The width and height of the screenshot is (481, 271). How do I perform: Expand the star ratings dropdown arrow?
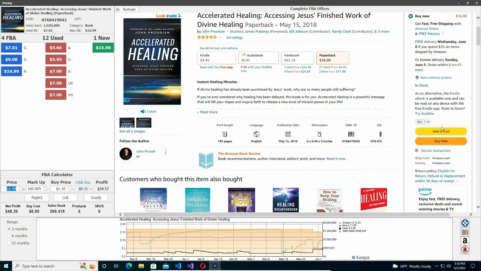(220, 37)
